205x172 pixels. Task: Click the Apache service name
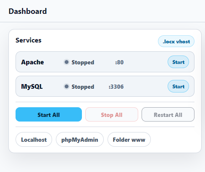point(32,62)
